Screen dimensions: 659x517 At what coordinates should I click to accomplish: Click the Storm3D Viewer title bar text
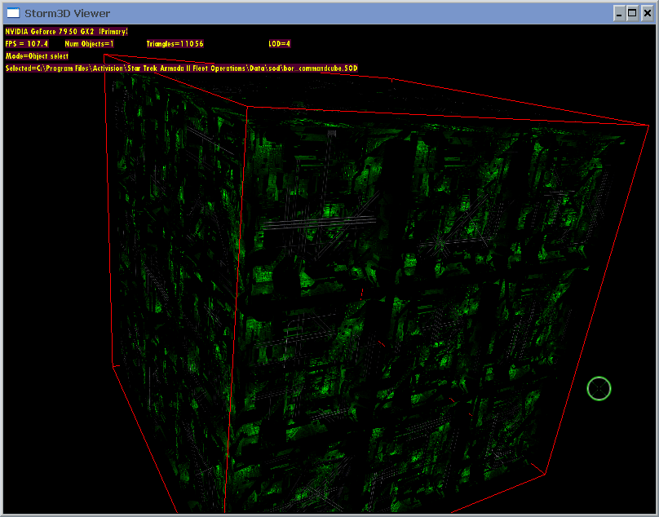(67, 13)
